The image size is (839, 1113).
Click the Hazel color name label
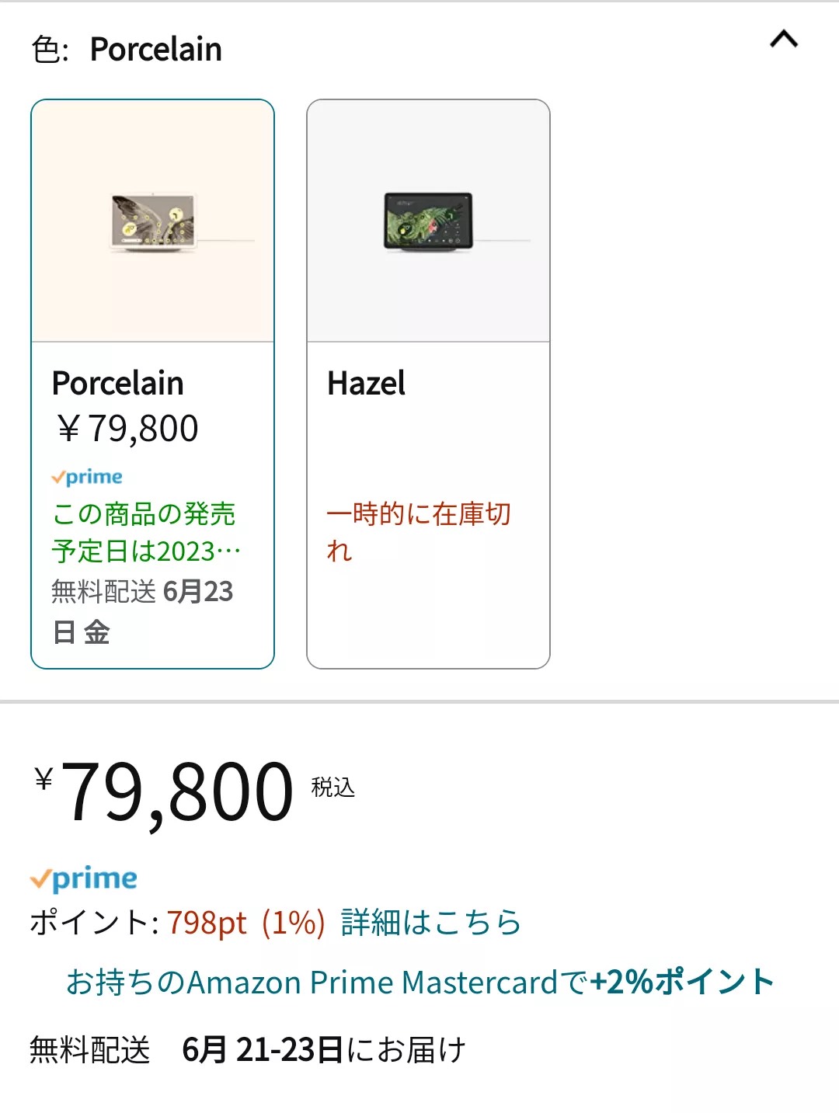(366, 384)
